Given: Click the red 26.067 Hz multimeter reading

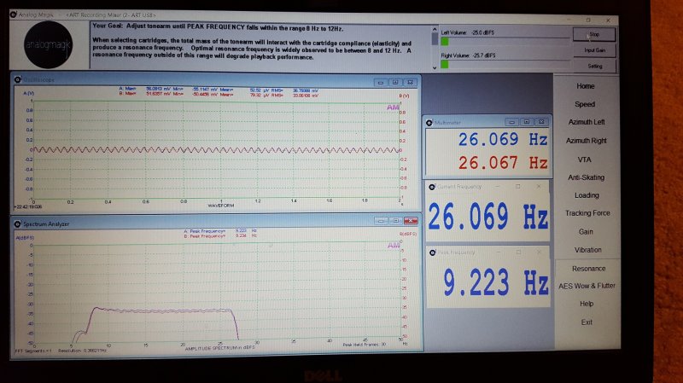Looking at the screenshot, I should pyautogui.click(x=502, y=163).
